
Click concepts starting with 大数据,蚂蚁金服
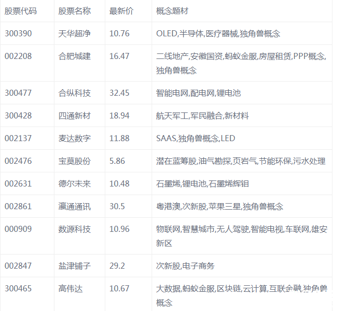[242, 296]
